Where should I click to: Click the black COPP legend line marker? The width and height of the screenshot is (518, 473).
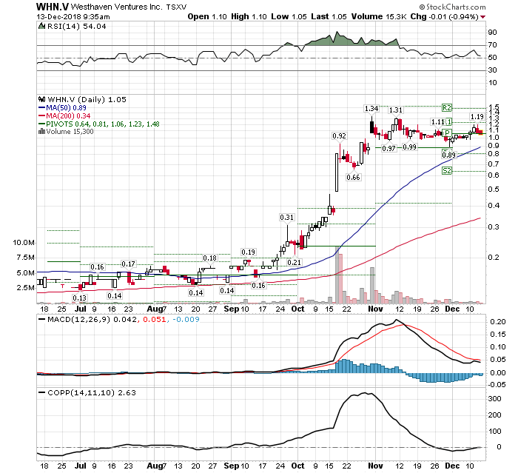click(x=41, y=392)
